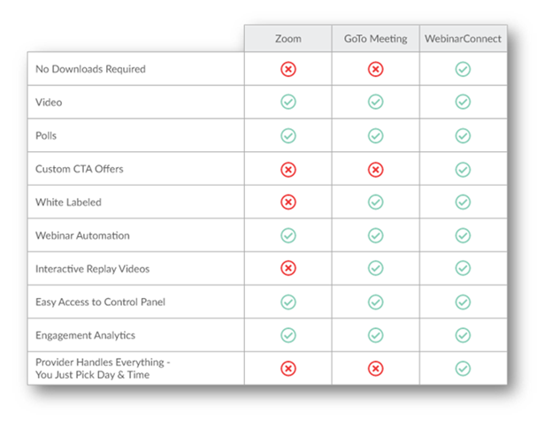Click WebinarConnect's check for No Downloads Required

coord(463,69)
